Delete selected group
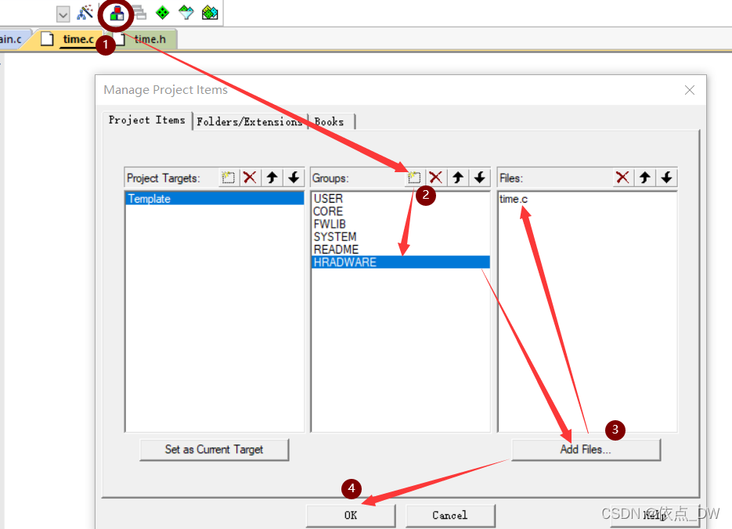Viewport: 732px width, 529px height. (435, 178)
